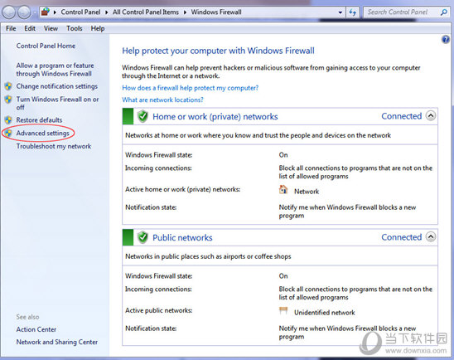
Task: Expand arrow after All Control Panel Items breadcrumb
Action: (x=185, y=12)
